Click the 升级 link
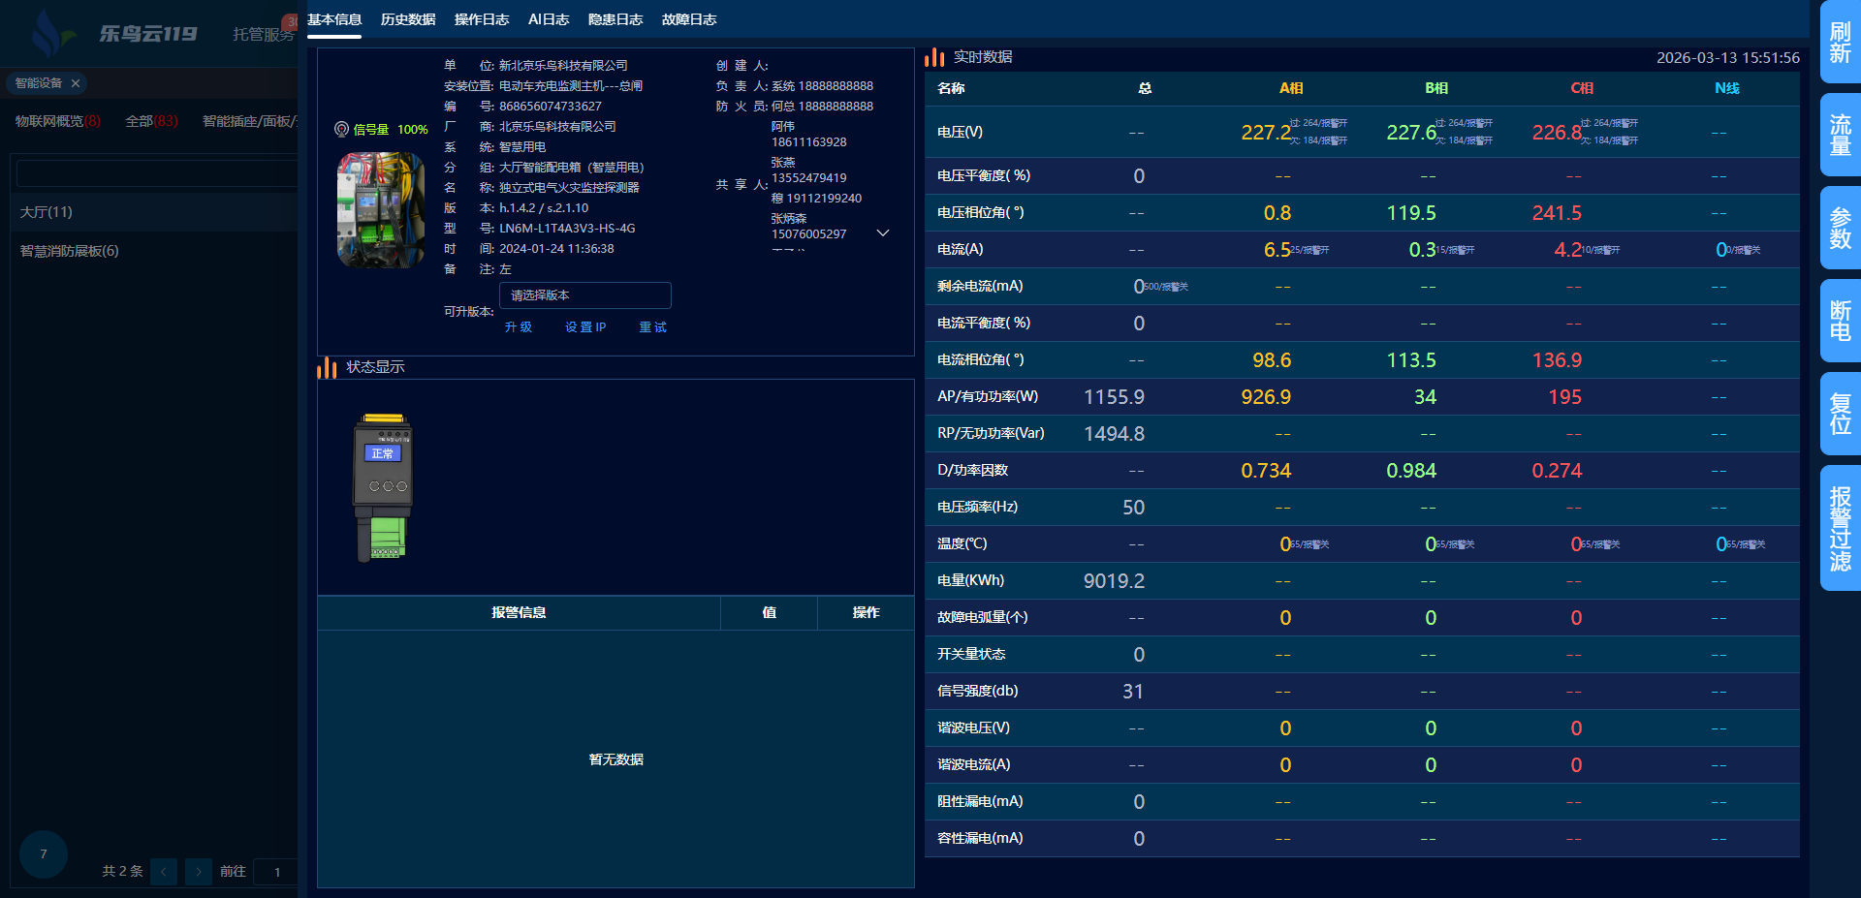 pyautogui.click(x=519, y=327)
